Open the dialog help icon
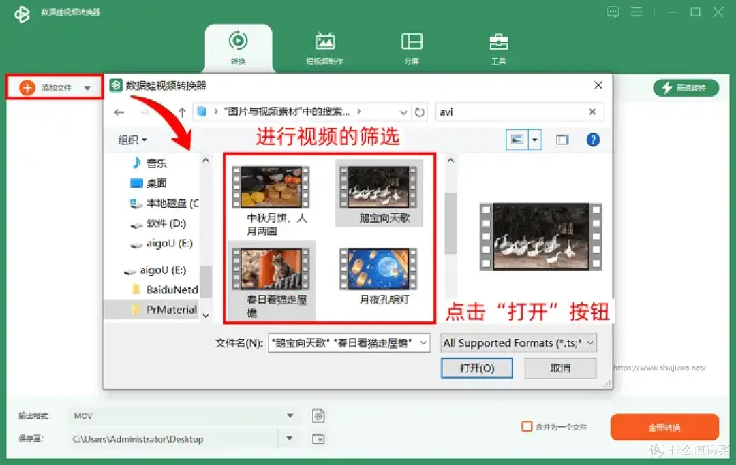The height and width of the screenshot is (465, 736). 593,140
